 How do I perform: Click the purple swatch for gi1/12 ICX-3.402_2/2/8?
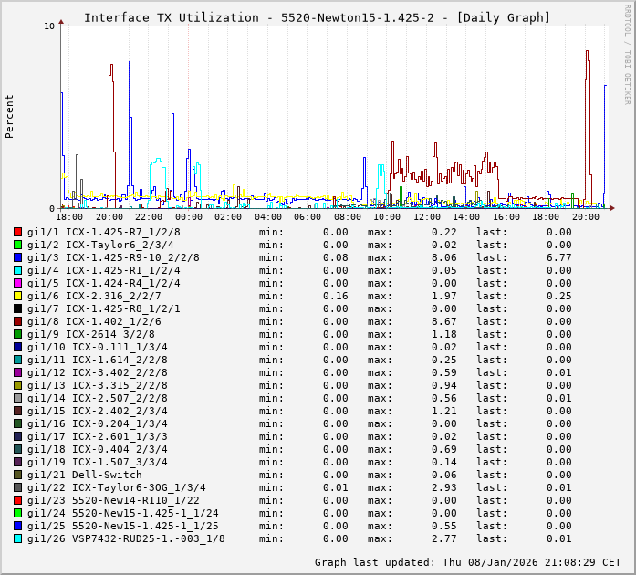pyautogui.click(x=17, y=372)
